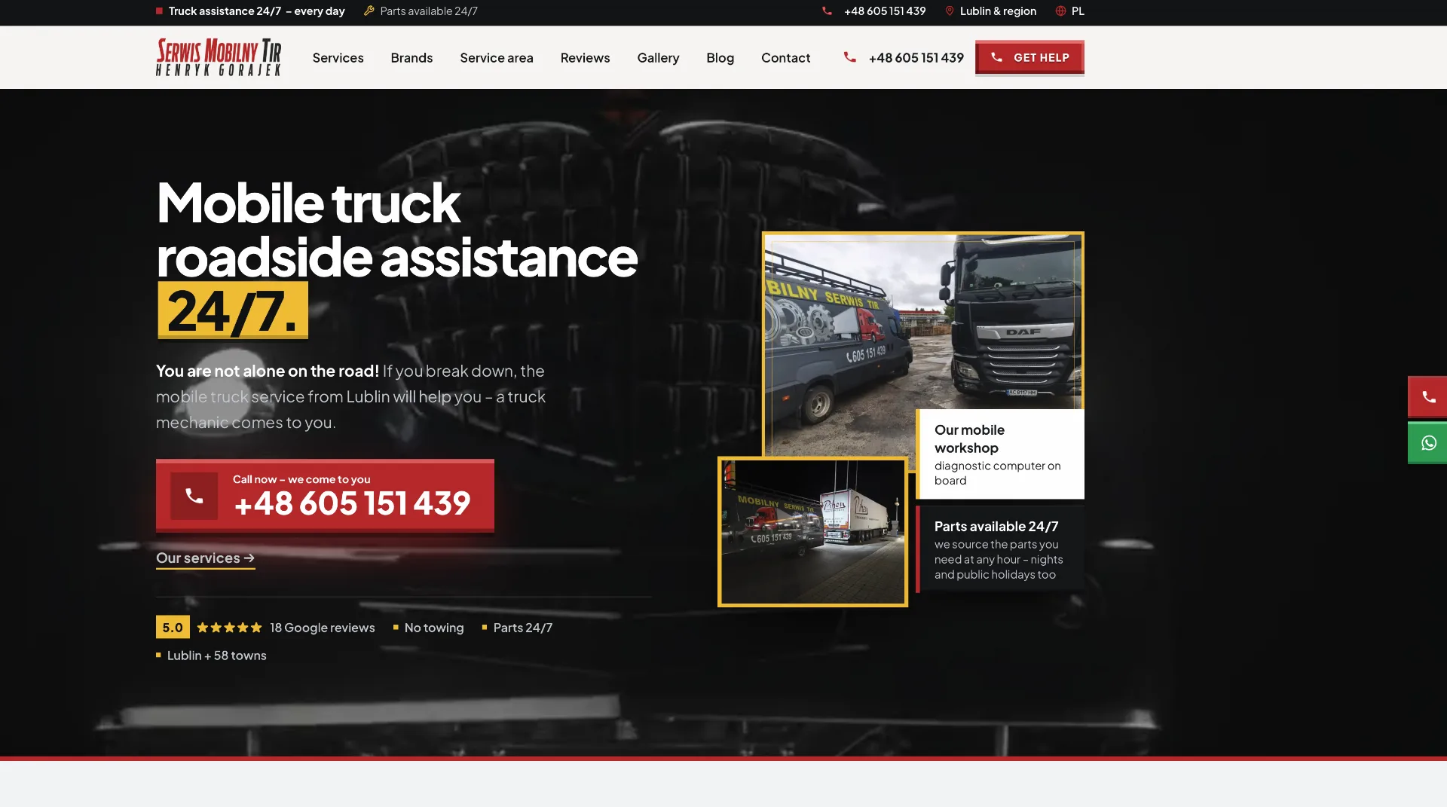This screenshot has width=1447, height=807.
Task: Click Lublin & region in the top bar
Action: [998, 11]
